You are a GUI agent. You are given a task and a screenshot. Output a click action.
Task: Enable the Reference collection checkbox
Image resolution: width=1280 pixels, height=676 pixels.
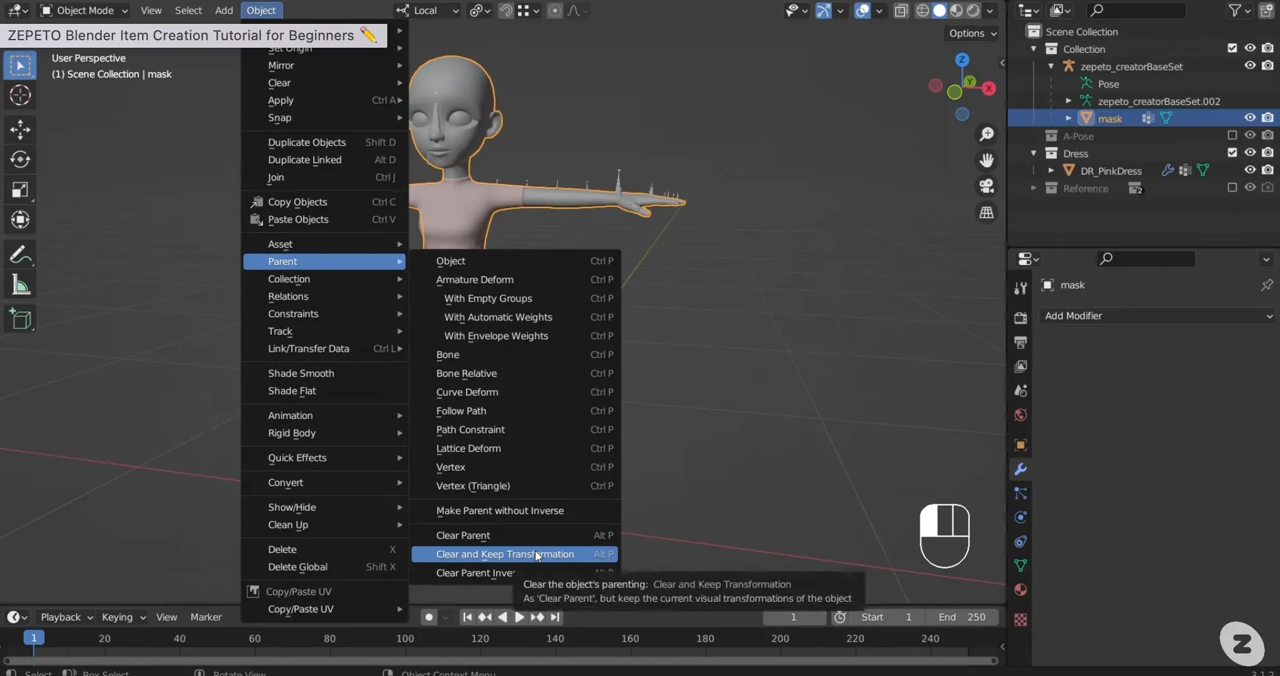[1232, 188]
